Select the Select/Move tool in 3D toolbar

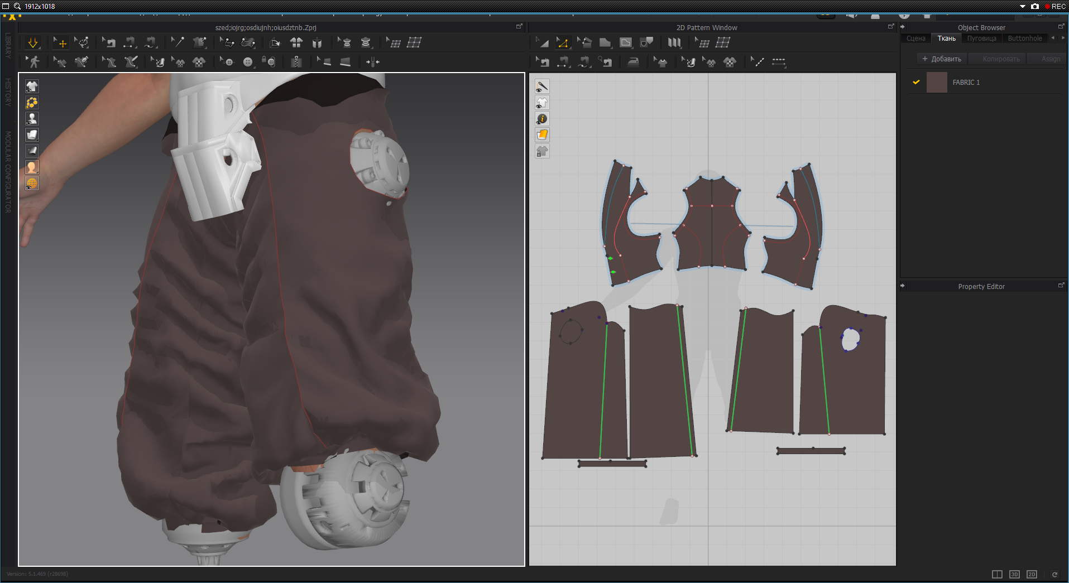pyautogui.click(x=60, y=42)
